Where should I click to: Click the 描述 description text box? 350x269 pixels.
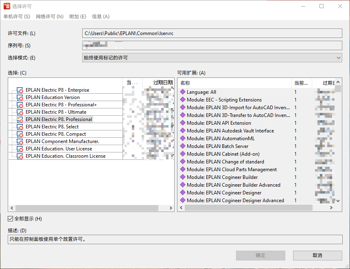(175, 239)
